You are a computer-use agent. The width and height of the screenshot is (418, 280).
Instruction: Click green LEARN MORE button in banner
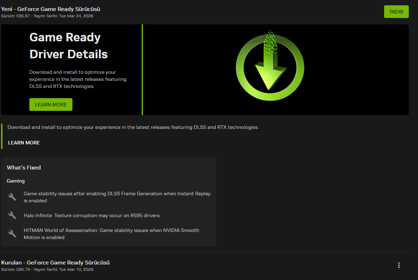[51, 105]
